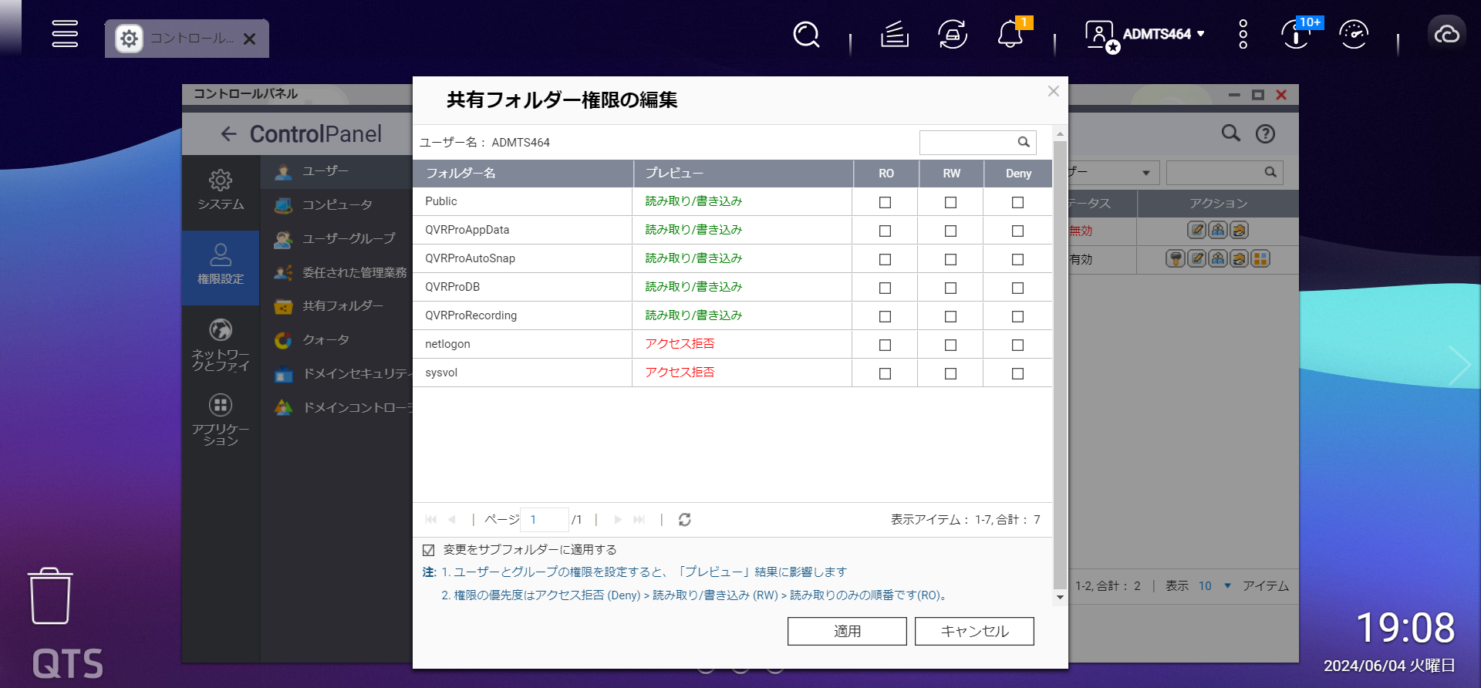1481x688 pixels.
Task: Go back using ControlPanel arrow icon
Action: click(x=228, y=134)
